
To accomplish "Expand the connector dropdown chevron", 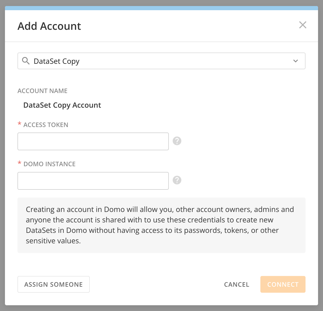I will 295,61.
